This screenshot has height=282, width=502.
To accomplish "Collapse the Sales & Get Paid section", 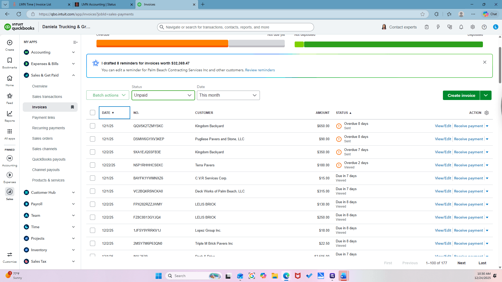I will tap(73, 75).
